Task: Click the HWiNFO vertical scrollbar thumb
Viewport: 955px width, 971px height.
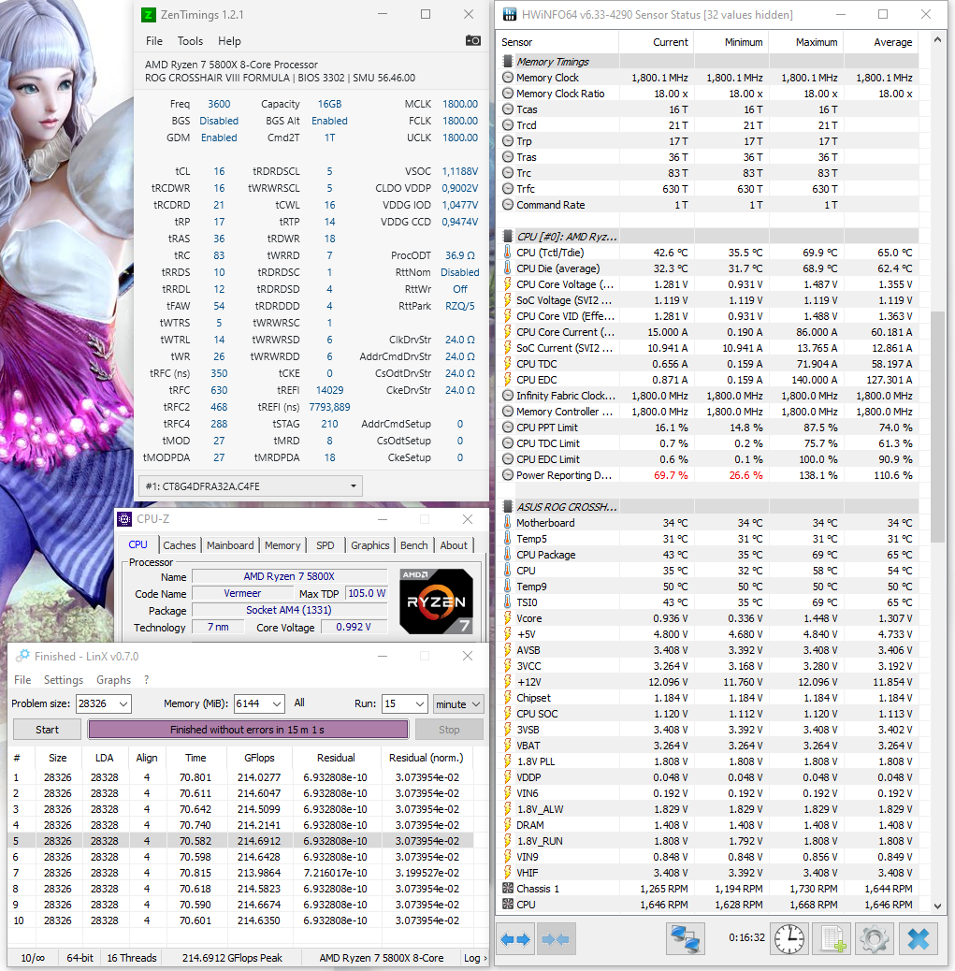Action: click(937, 428)
